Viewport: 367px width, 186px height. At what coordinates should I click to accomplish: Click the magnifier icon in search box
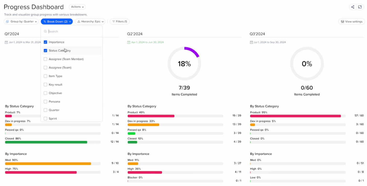tap(45, 31)
